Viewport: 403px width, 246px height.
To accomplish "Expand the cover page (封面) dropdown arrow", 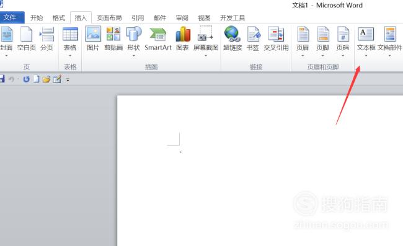I will click(x=6, y=56).
